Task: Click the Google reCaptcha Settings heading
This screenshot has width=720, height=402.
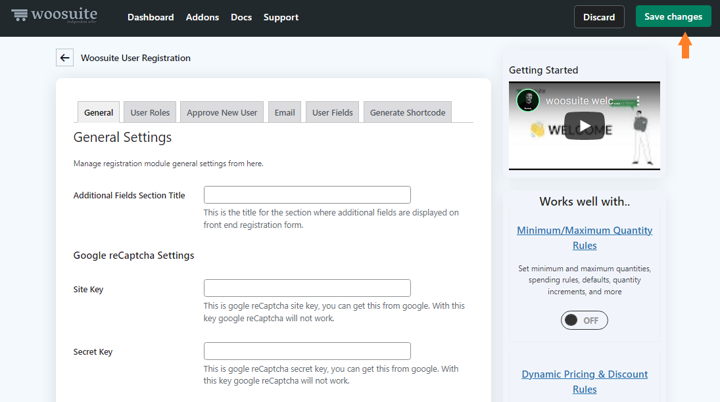Action: (133, 255)
